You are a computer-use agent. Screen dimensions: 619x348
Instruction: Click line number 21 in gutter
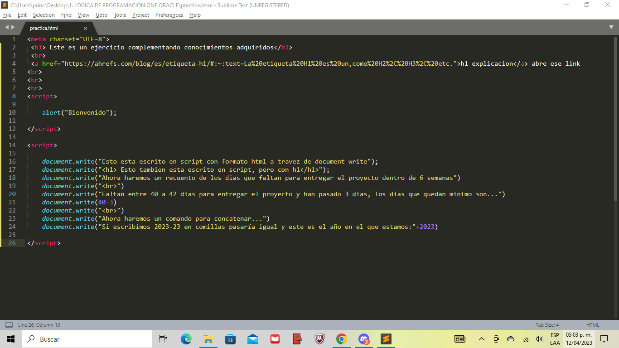[x=12, y=202]
